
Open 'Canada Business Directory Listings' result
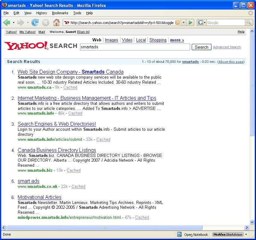tap(57, 150)
